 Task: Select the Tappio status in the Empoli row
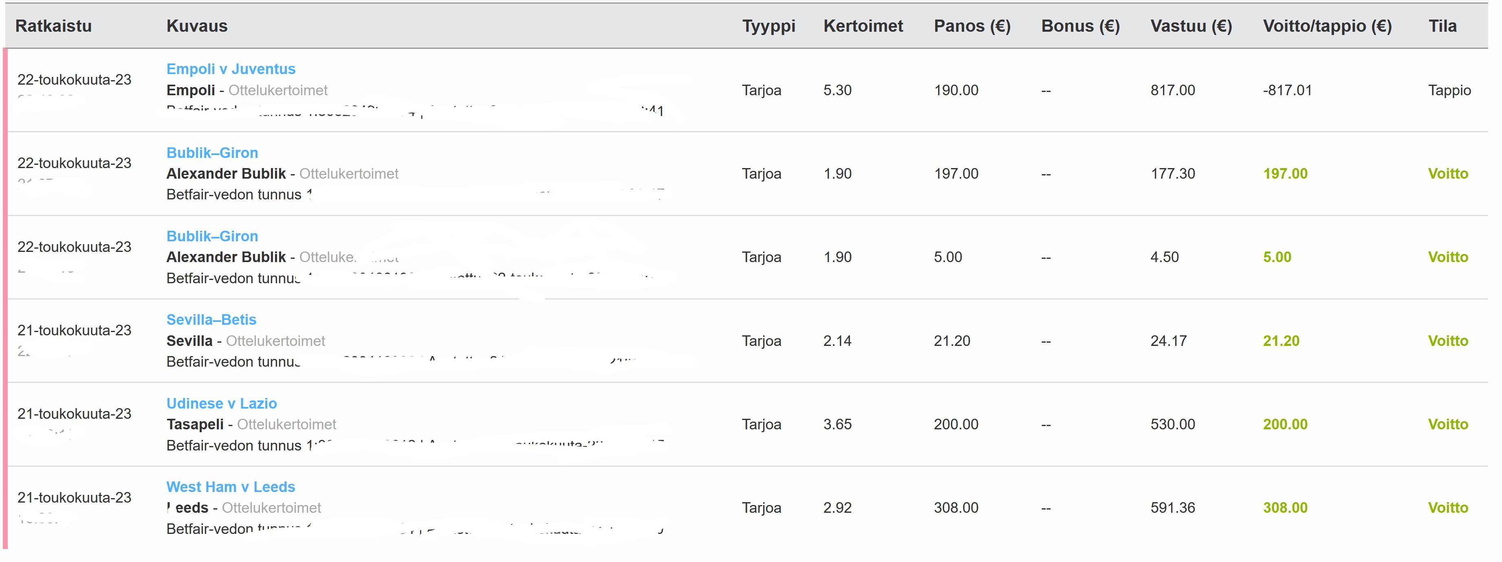(1449, 91)
